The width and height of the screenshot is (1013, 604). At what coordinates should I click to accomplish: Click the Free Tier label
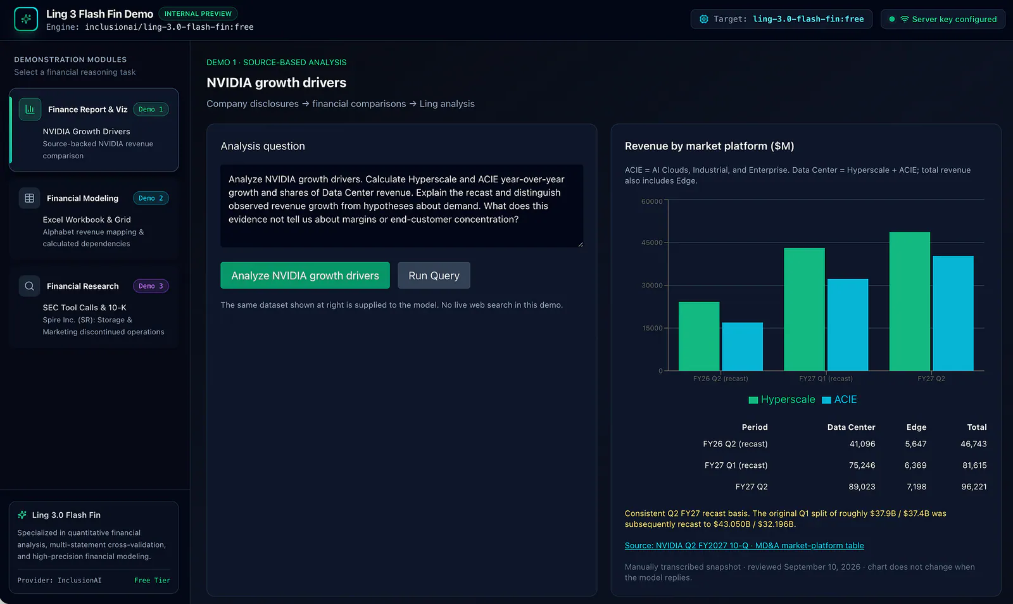coord(152,581)
